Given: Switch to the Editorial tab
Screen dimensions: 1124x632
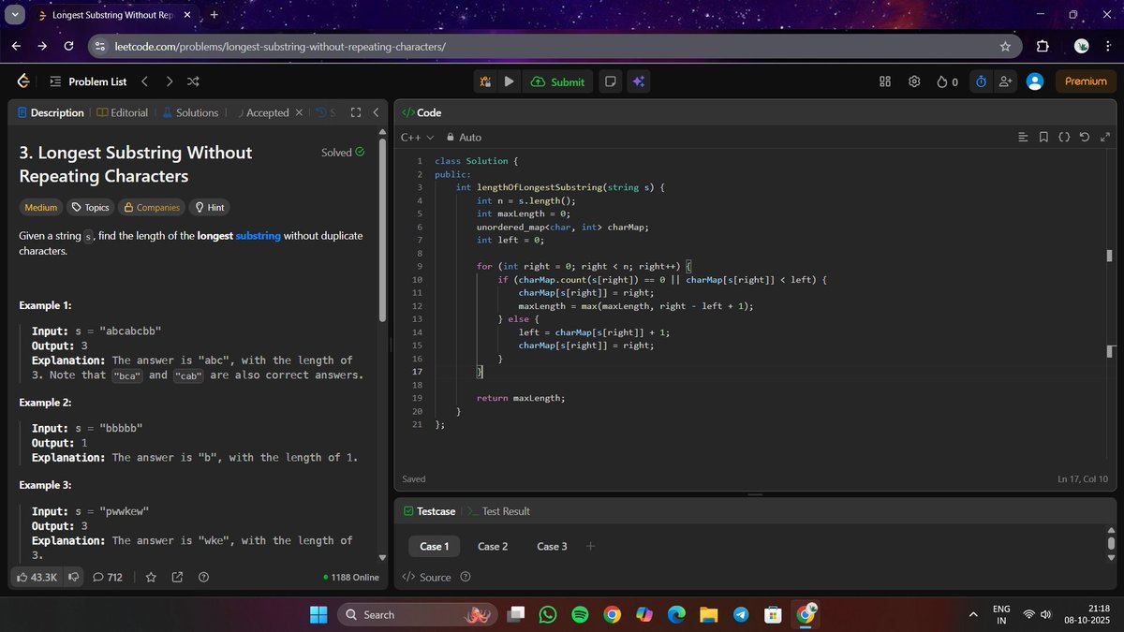Looking at the screenshot, I should pyautogui.click(x=122, y=112).
